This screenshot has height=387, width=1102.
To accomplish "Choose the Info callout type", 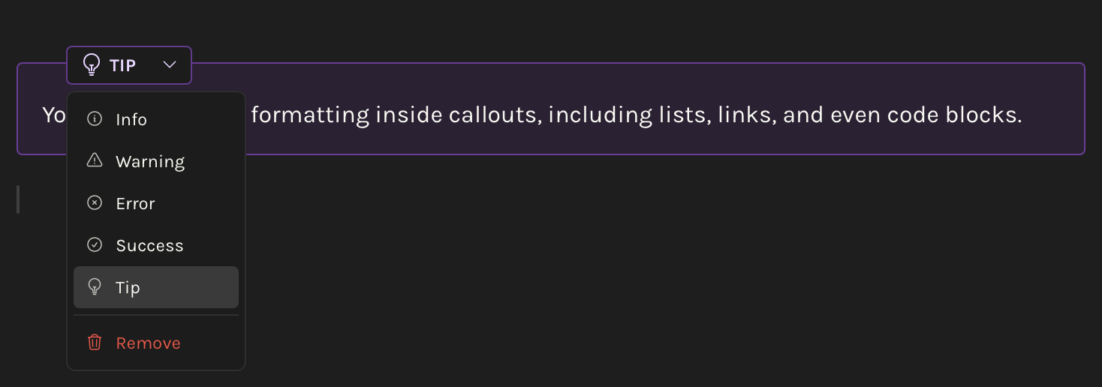I will tap(131, 120).
